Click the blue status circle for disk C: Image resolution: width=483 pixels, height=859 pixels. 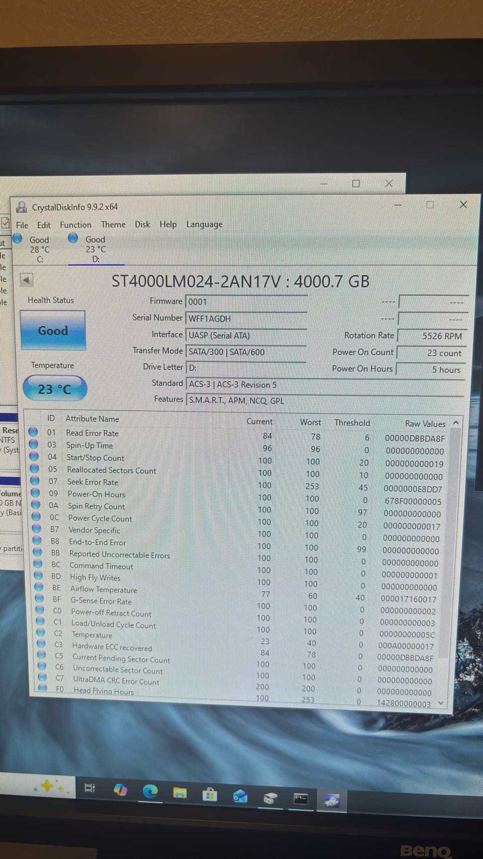point(18,239)
